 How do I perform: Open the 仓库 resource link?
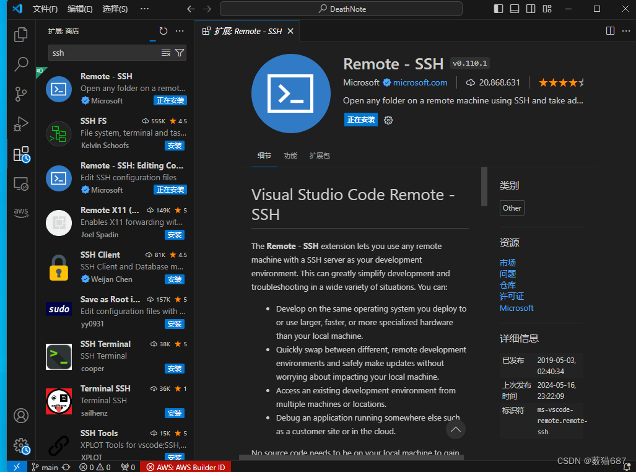tap(507, 286)
